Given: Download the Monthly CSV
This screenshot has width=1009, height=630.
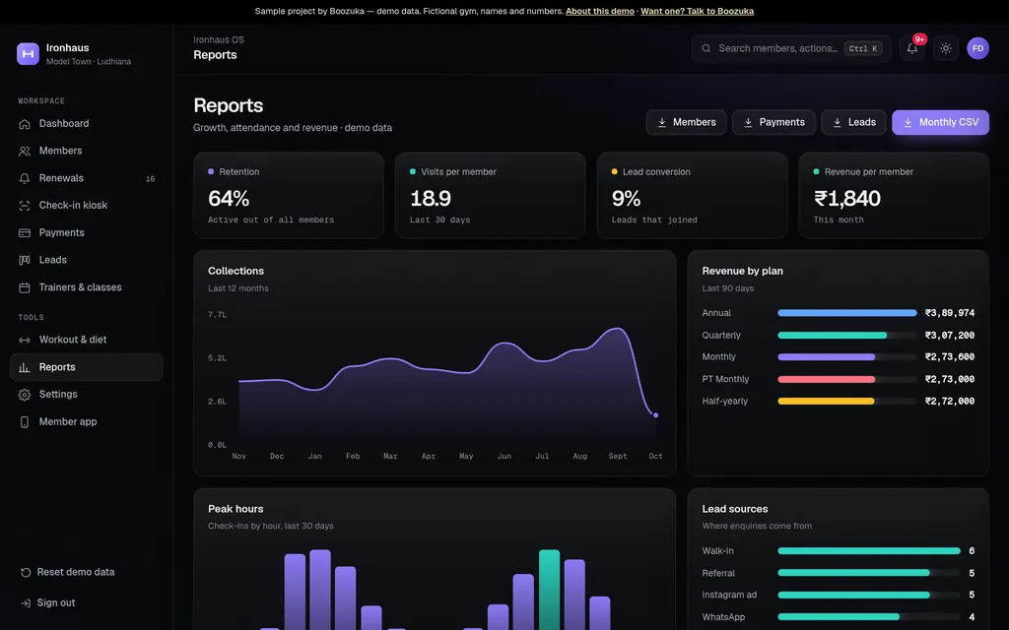Looking at the screenshot, I should pos(940,122).
